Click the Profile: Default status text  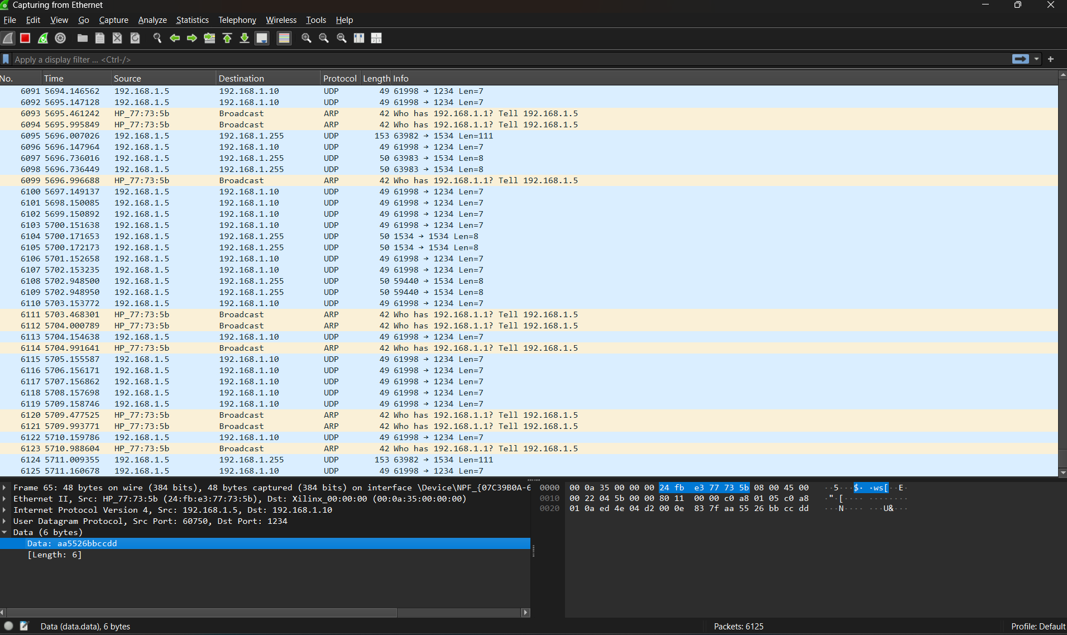pyautogui.click(x=1038, y=627)
